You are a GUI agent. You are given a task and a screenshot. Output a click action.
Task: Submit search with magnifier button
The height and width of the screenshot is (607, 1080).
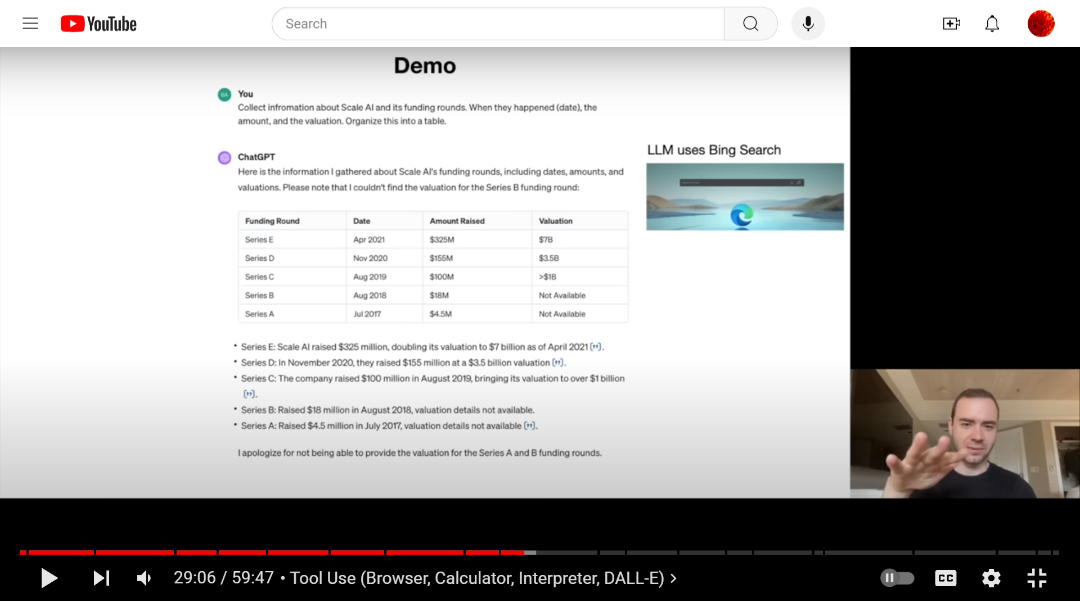(x=750, y=24)
